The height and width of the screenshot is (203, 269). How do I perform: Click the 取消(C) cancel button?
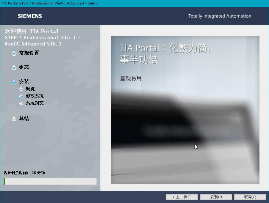250,197
